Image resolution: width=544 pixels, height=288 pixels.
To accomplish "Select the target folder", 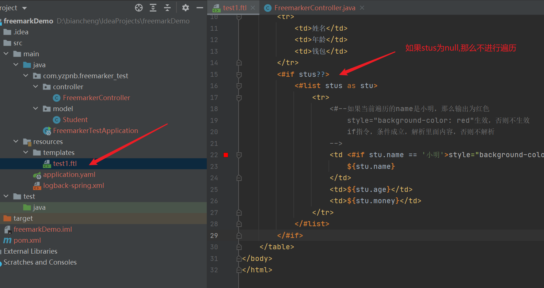I will 23,218.
